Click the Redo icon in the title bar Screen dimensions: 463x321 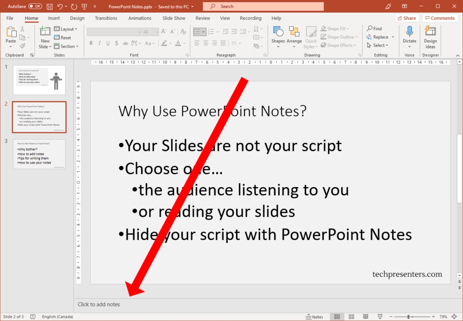click(x=74, y=6)
